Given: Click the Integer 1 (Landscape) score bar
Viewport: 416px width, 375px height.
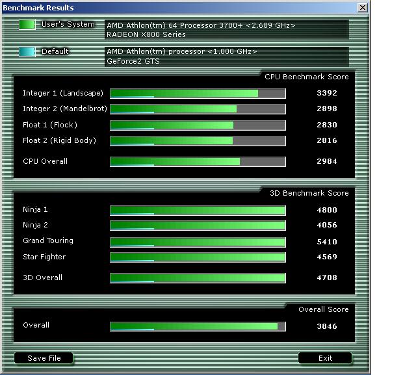Looking at the screenshot, I should coord(198,94).
